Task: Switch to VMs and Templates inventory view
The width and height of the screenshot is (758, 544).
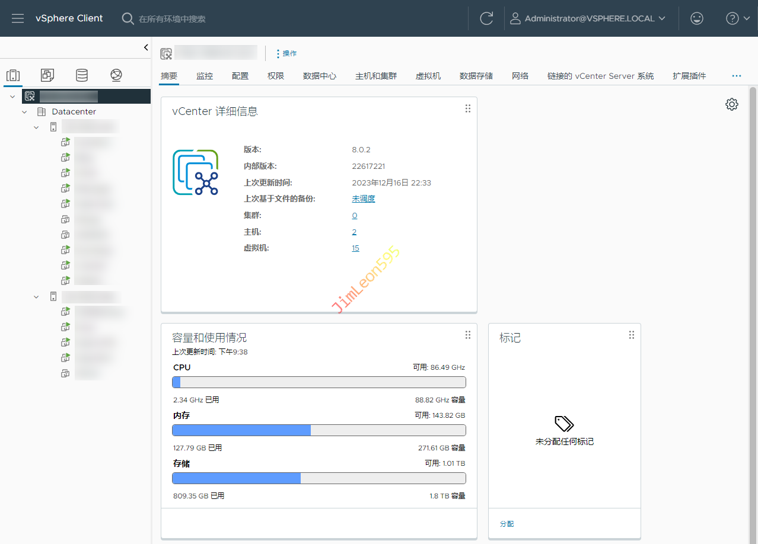Action: click(x=47, y=75)
